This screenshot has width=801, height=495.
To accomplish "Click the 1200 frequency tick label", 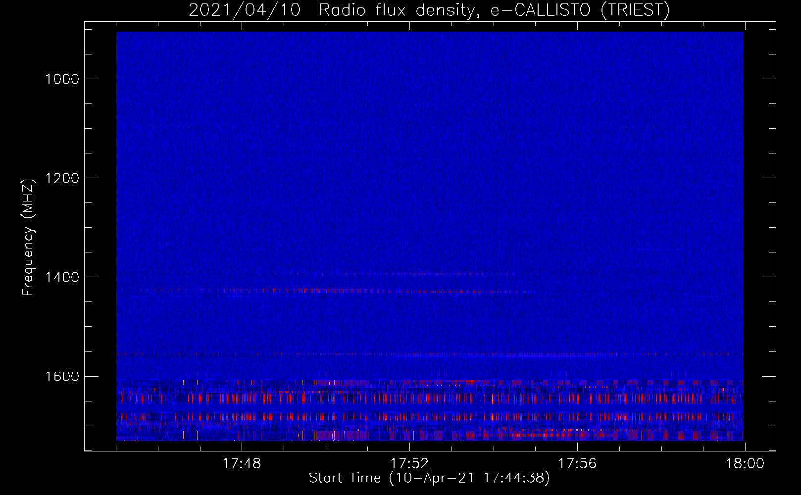I will pos(62,178).
